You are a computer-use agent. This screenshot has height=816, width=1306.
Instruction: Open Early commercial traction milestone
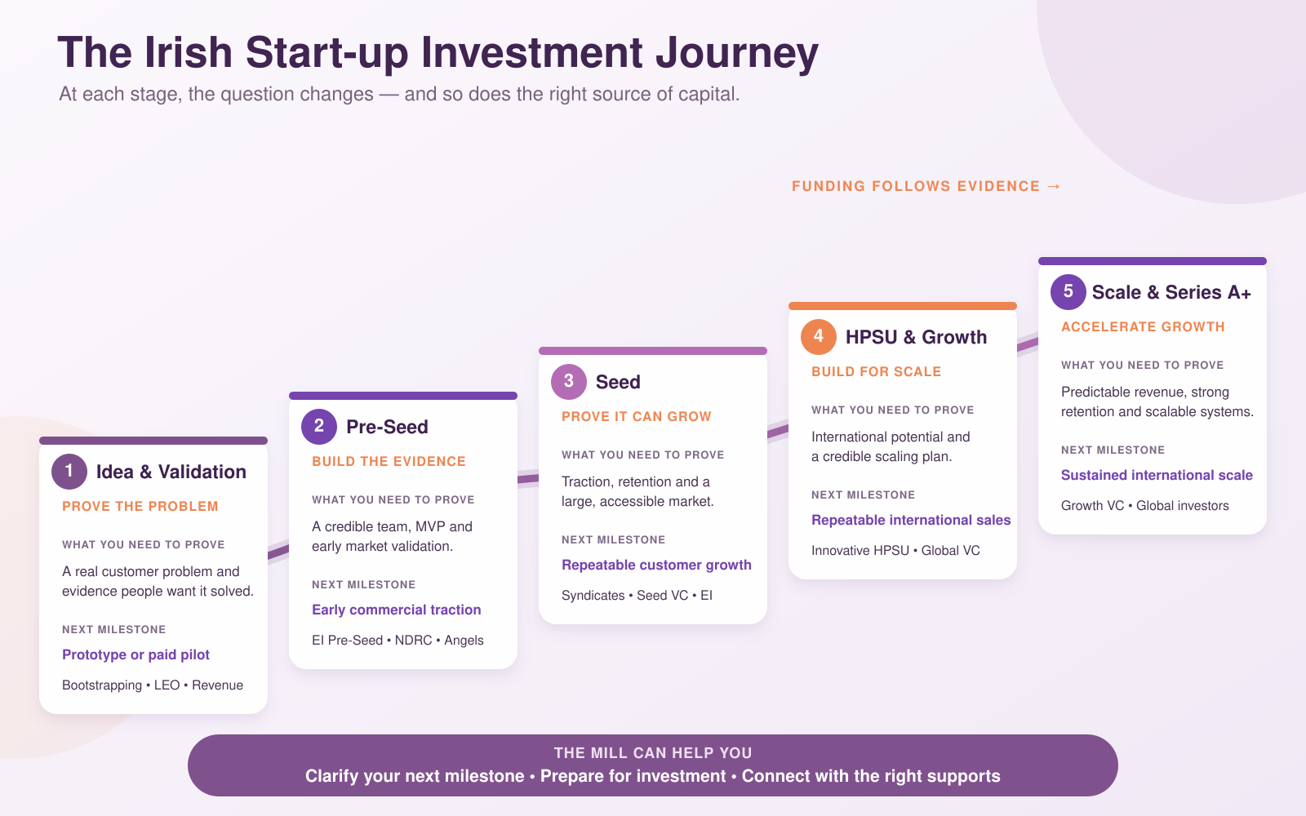click(x=396, y=610)
